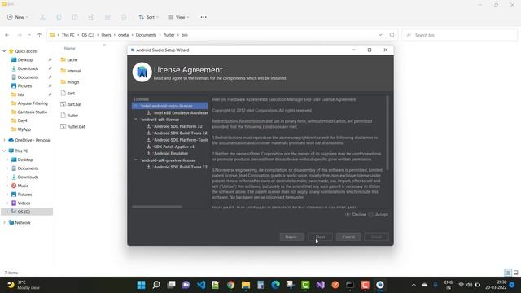Click the Name column header
Screen dimensions: 521x293
click(69, 49)
